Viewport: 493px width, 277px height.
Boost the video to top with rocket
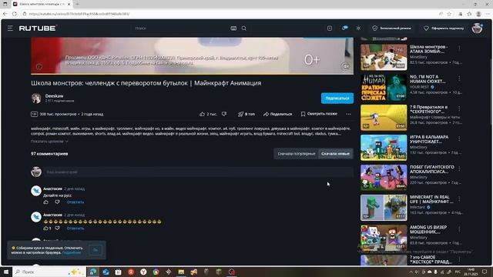coord(246,114)
